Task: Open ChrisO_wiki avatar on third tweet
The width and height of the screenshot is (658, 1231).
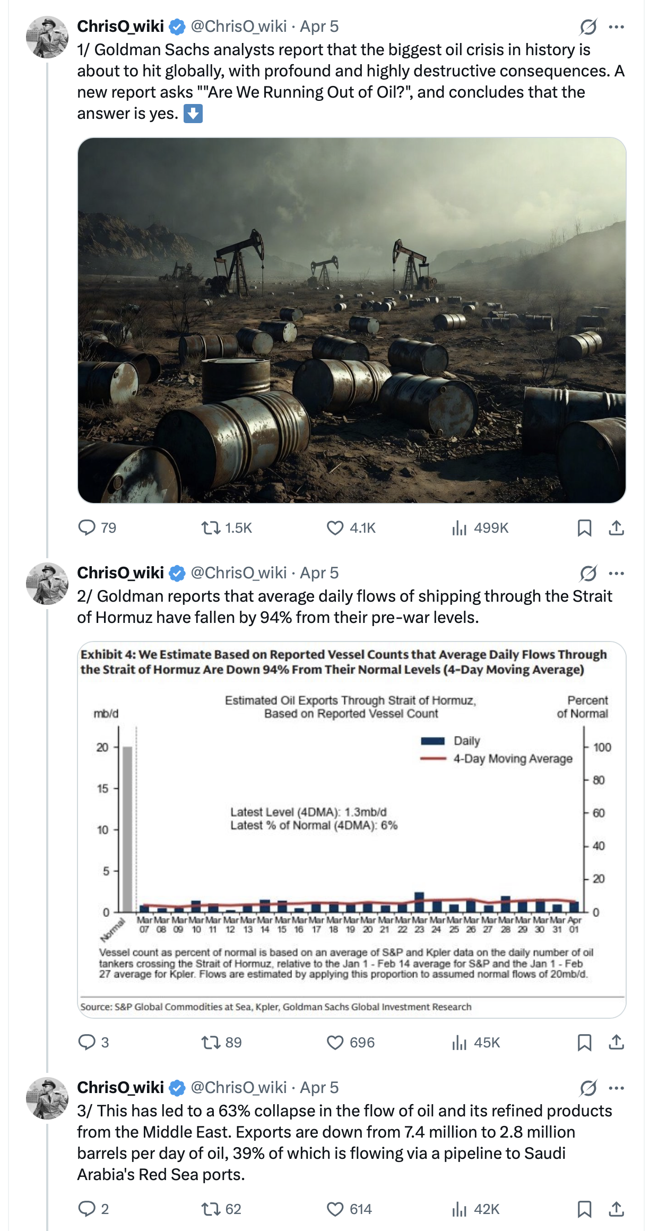Action: 47,1098
